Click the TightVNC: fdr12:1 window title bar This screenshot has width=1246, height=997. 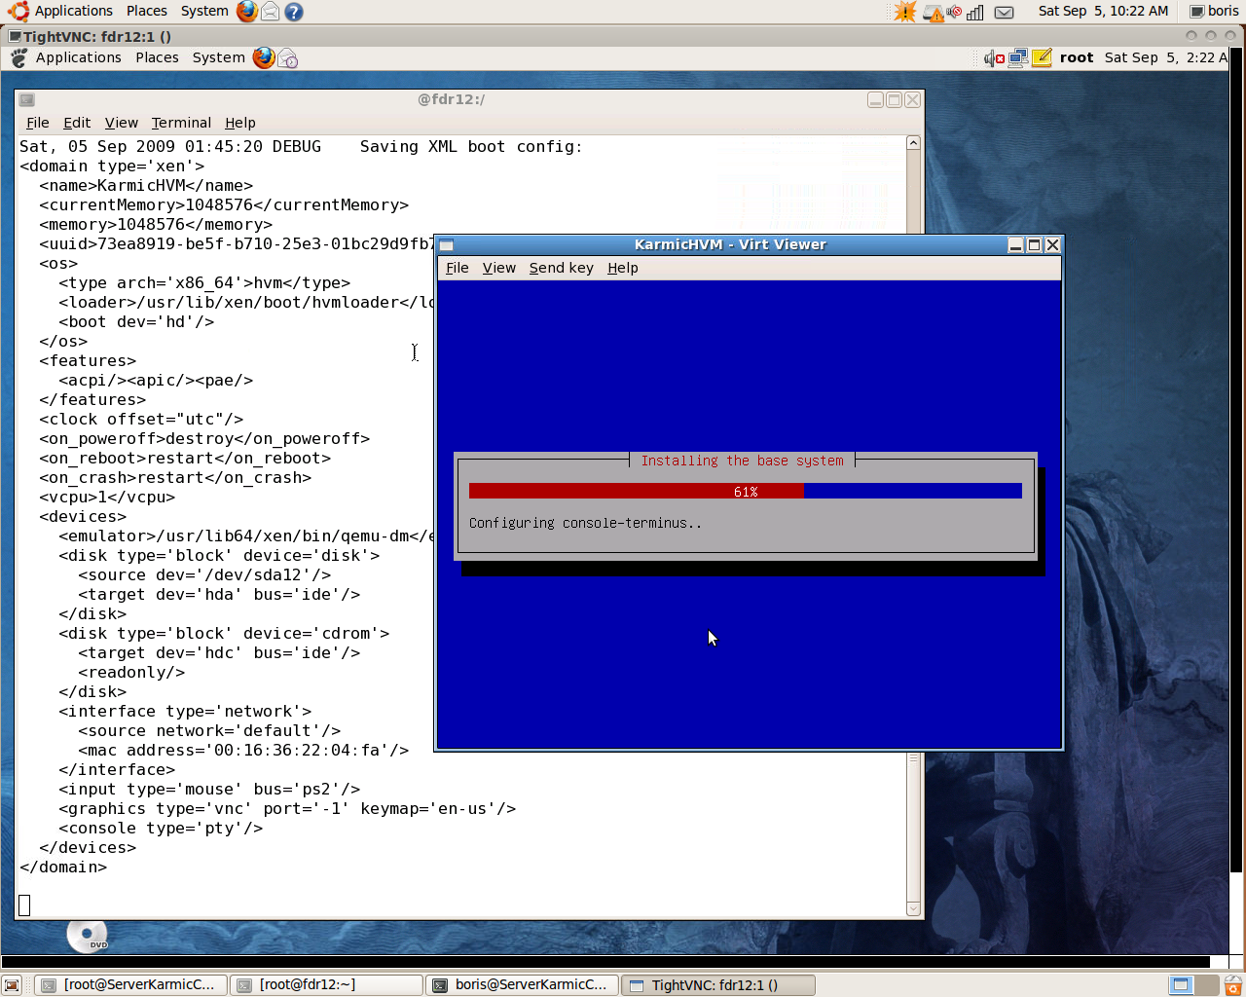[623, 36]
